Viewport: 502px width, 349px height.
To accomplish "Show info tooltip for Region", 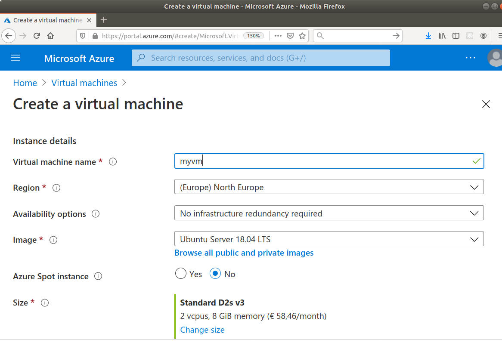I will point(56,188).
